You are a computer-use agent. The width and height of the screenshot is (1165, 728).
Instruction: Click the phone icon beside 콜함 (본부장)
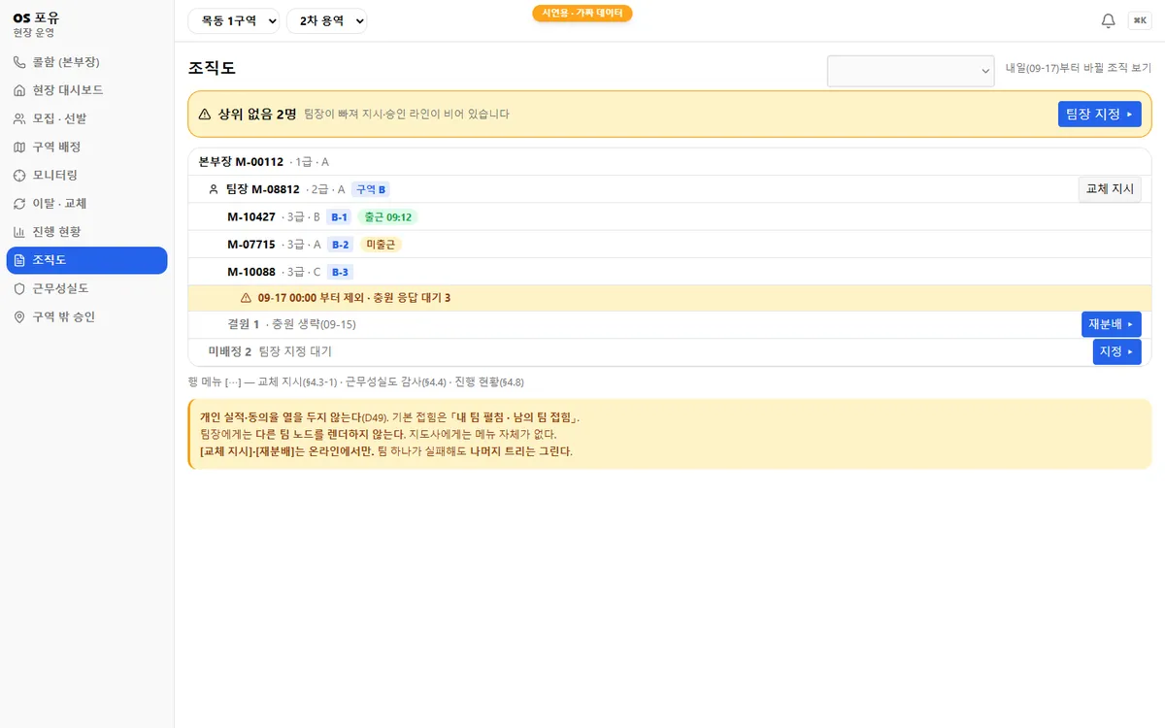pos(19,62)
